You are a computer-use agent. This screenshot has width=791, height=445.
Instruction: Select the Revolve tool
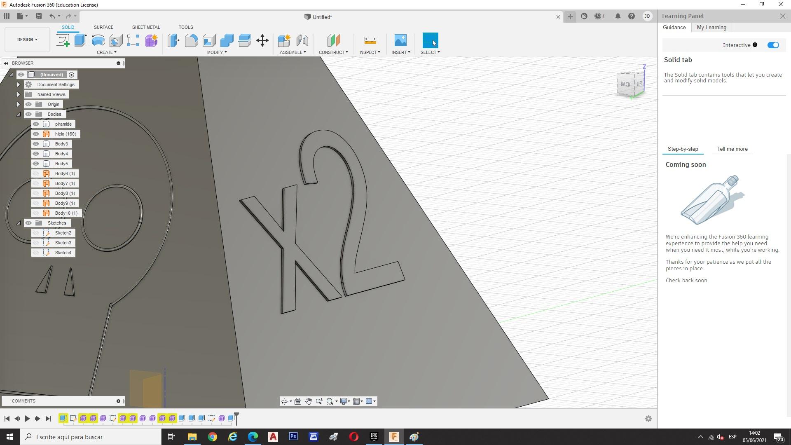98,40
